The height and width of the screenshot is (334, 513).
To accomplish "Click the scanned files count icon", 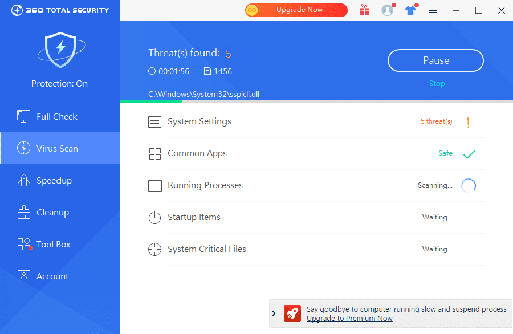I will tap(207, 71).
